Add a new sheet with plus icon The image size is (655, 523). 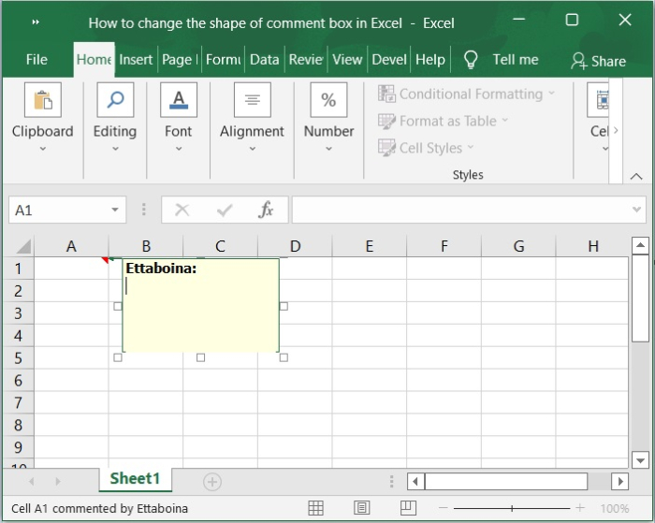pos(212,482)
